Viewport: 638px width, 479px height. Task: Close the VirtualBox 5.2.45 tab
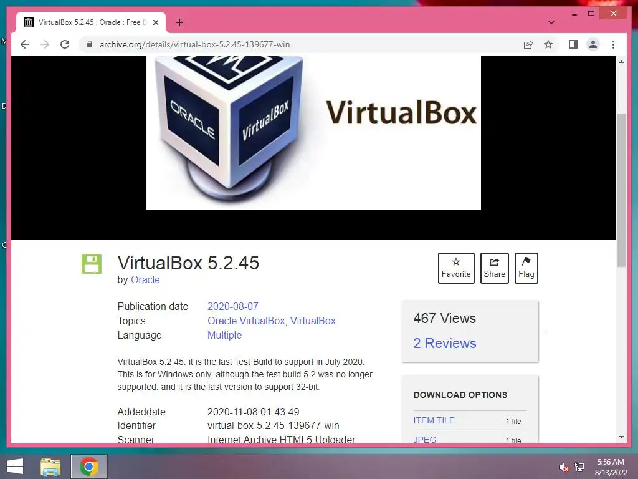[x=155, y=22]
